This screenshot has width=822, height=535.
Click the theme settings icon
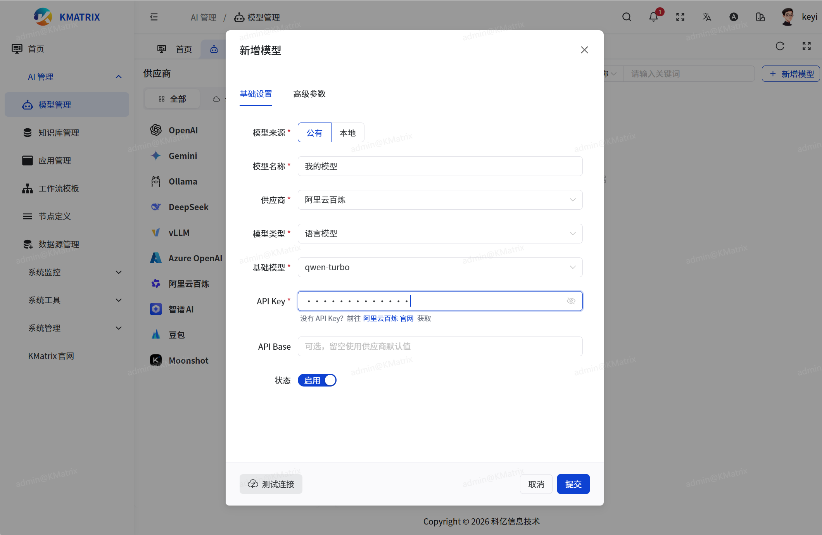(x=760, y=17)
